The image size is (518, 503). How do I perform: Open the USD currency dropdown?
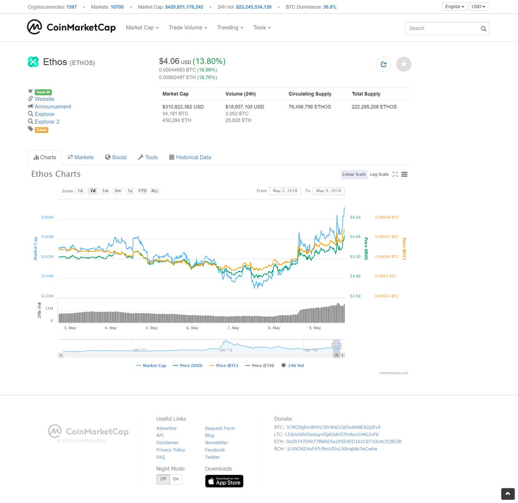478,6
